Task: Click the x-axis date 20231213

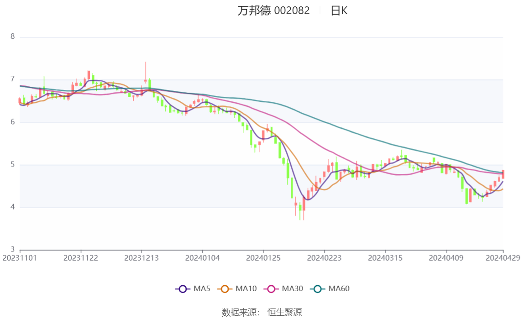Action: coord(141,258)
